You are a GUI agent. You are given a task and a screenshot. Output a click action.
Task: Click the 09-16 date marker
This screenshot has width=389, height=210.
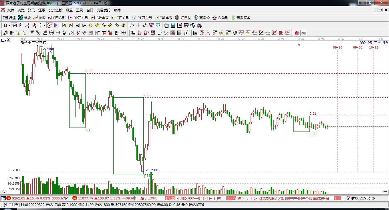338,47
